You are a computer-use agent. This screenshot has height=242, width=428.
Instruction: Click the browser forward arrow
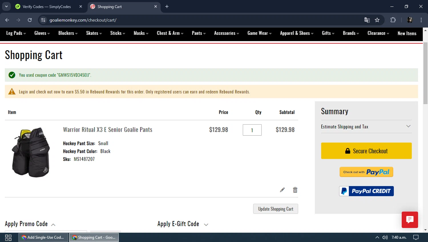(18, 20)
